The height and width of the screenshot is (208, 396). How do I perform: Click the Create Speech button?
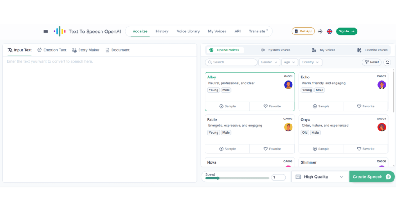(x=372, y=177)
